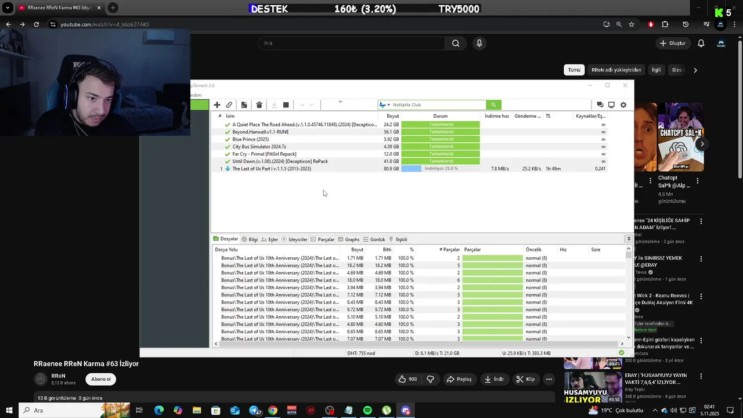Click the file list horizontal scrollbar
Screen dimensions: 743x418
click(x=419, y=344)
